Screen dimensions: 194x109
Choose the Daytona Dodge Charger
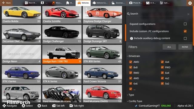coord(102,15)
